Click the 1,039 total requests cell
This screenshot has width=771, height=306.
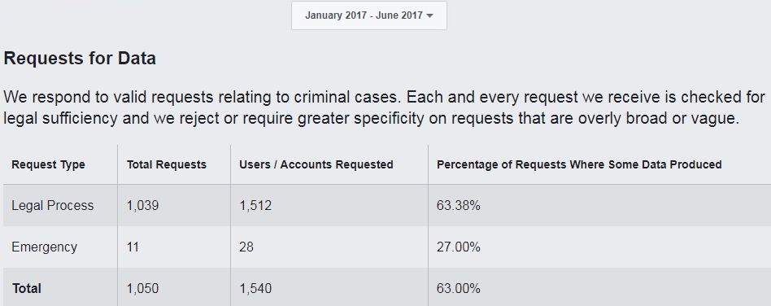142,205
